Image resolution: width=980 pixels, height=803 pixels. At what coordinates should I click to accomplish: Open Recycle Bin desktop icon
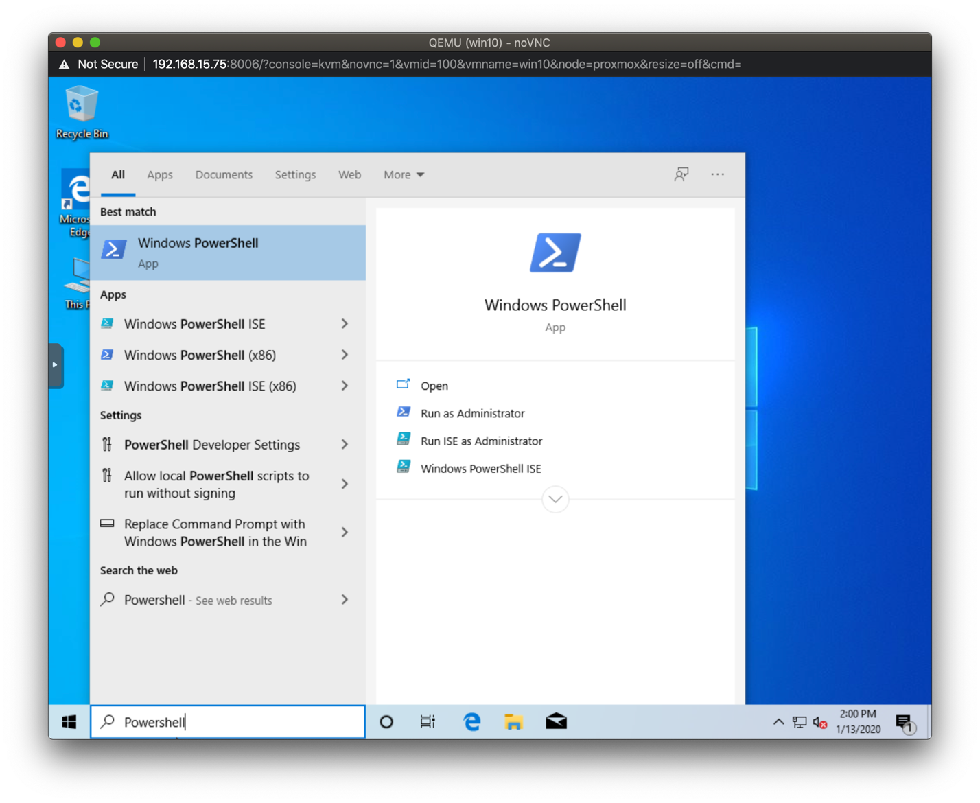(x=82, y=112)
